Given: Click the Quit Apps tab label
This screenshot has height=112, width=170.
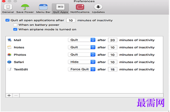Looking at the screenshot, I should pyautogui.click(x=60, y=12).
